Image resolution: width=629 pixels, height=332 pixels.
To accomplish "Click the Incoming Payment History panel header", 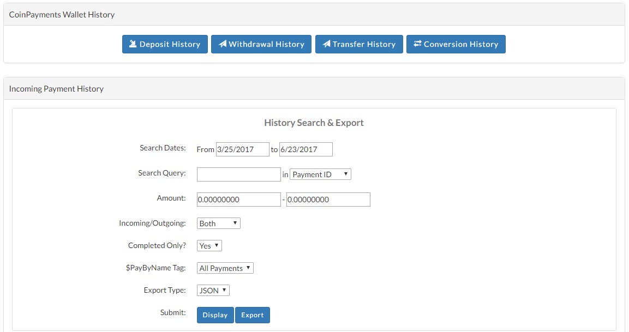I will [56, 89].
